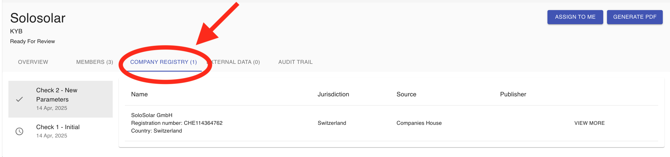Viewport: 670px width, 157px height.
Task: Click the Companies House source cell
Action: (x=419, y=123)
